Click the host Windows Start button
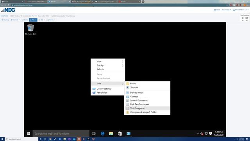This screenshot has height=141, width=250. (2, 139)
